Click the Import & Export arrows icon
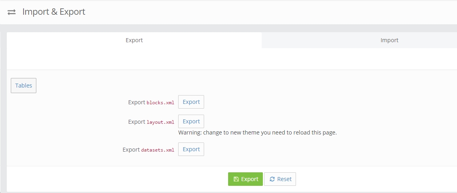The width and height of the screenshot is (457, 193). pos(12,12)
